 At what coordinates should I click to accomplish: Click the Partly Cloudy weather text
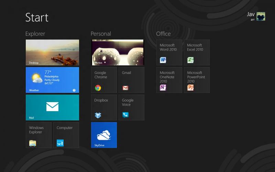[x=52, y=80]
